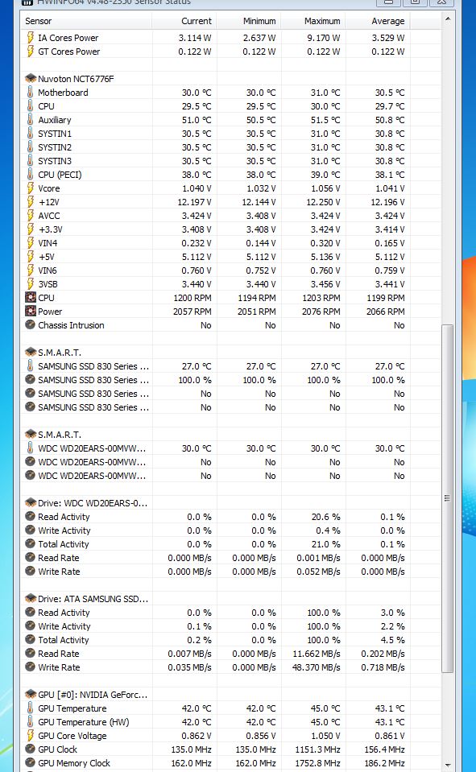Click the Samsung SSD temperature thermometer icon

point(30,365)
